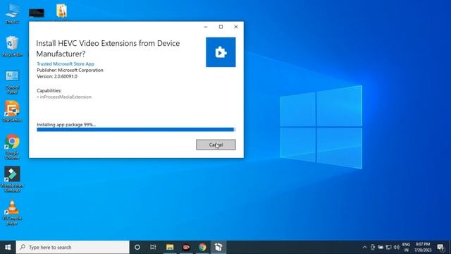Screen dimensions: 451x254
Task: Select the Control Panel desktop icon
Action: pos(13,82)
